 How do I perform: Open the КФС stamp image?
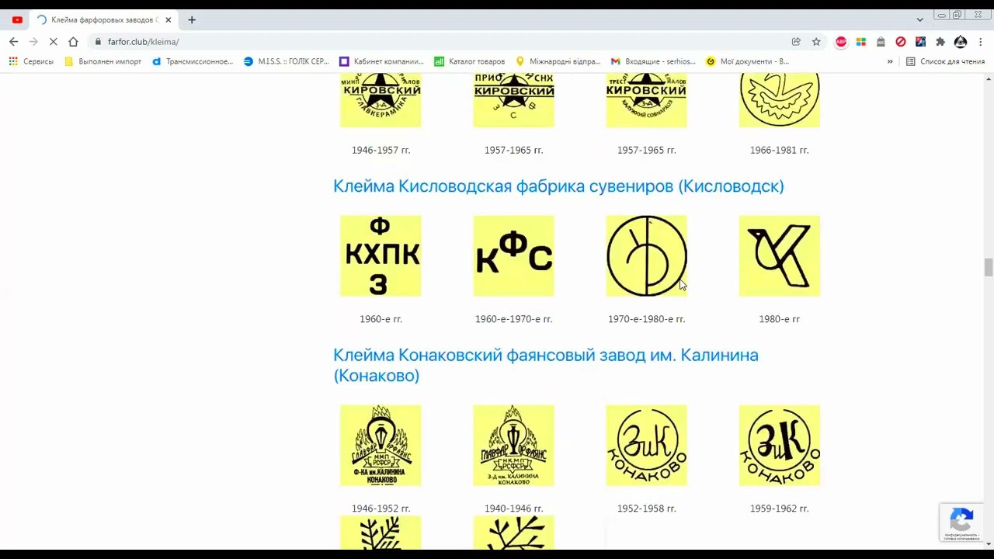coord(513,256)
